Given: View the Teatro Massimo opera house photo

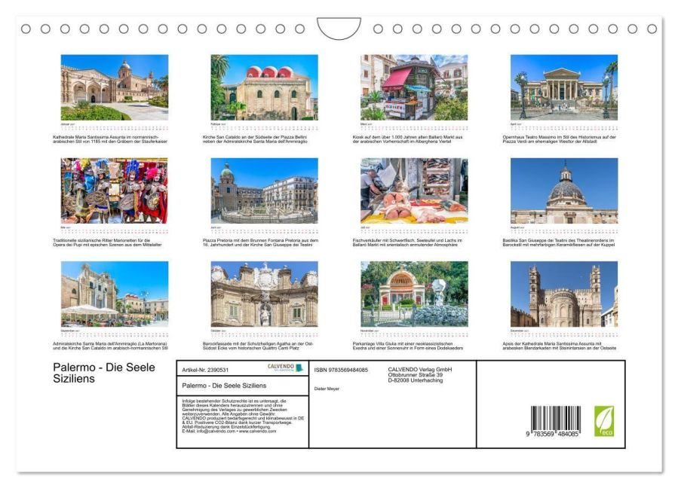Looking at the screenshot, I should pyautogui.click(x=564, y=87).
